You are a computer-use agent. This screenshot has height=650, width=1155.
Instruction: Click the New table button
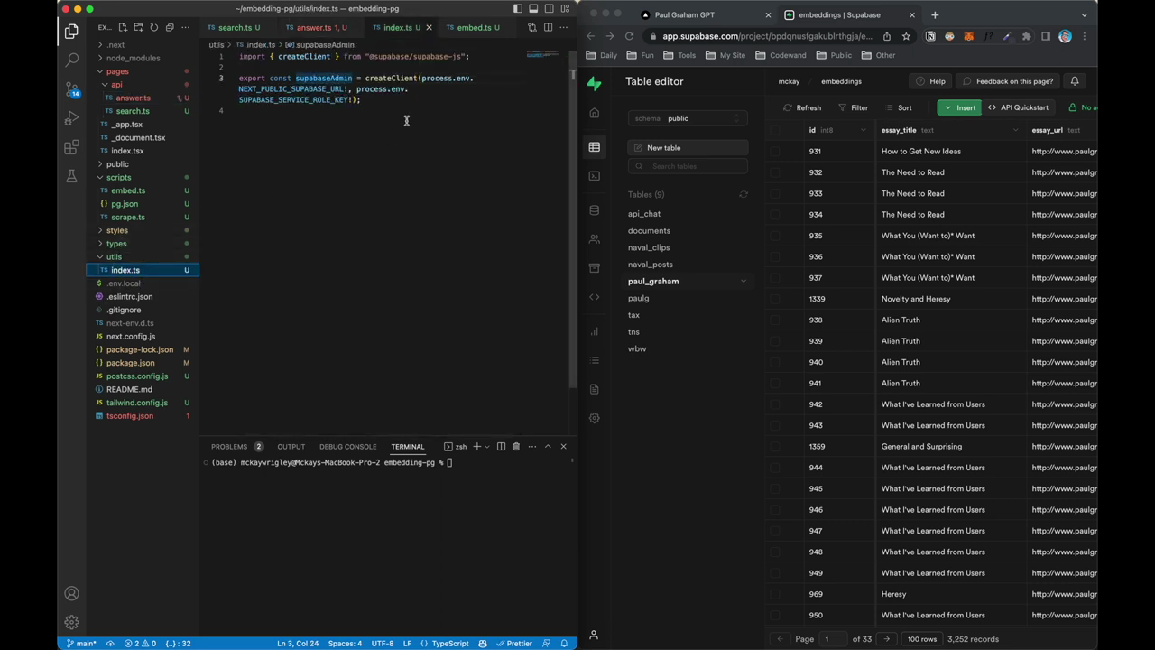pyautogui.click(x=688, y=148)
